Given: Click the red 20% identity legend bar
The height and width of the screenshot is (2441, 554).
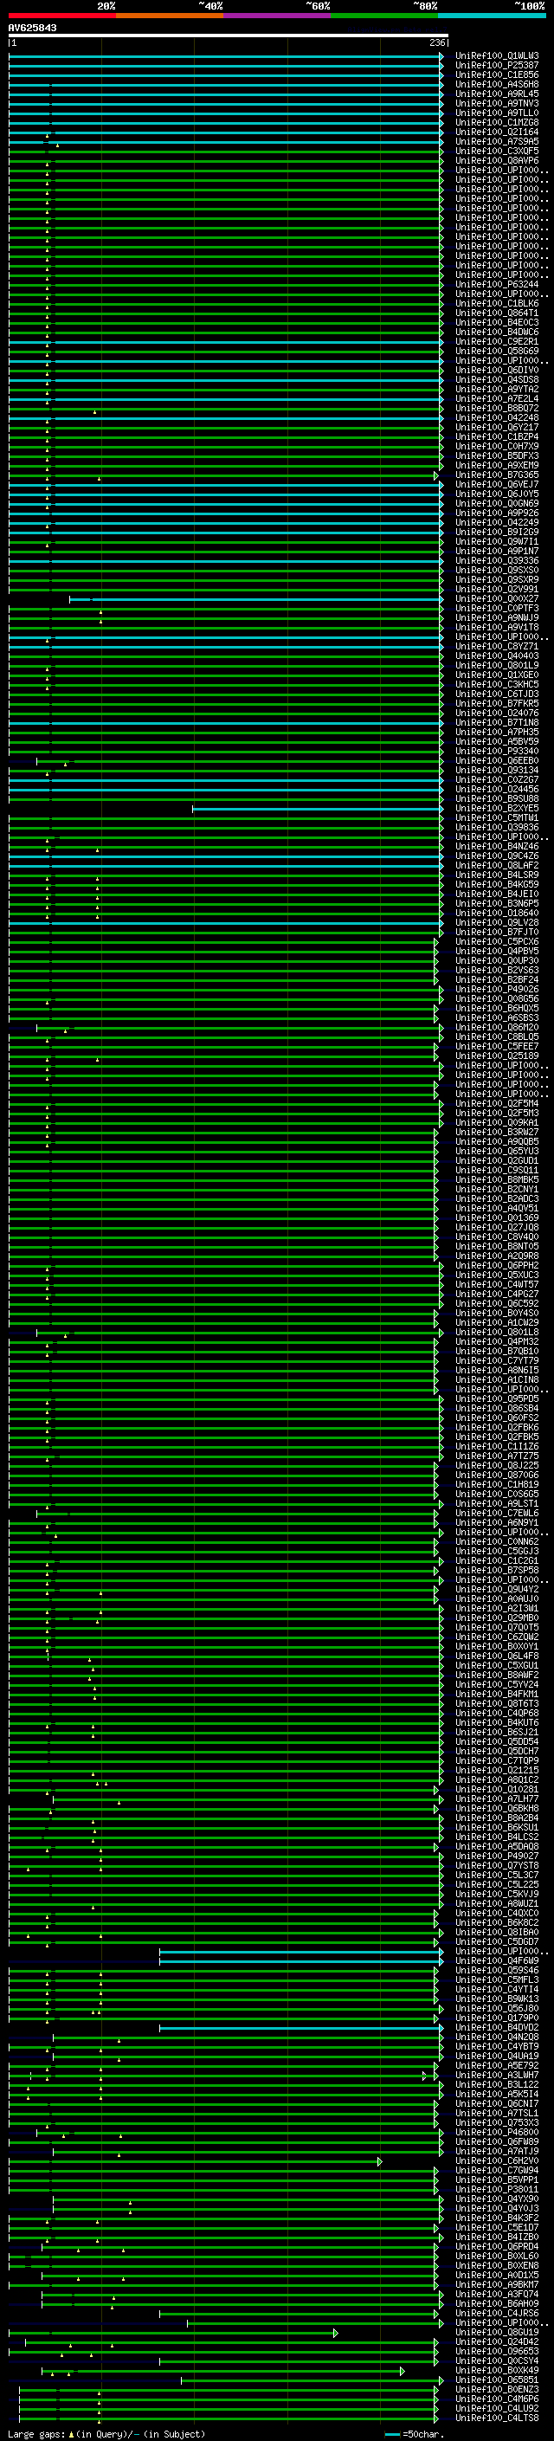Looking at the screenshot, I should (x=62, y=16).
